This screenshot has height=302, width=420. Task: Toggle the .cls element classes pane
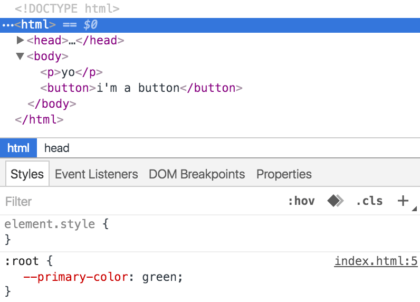[x=369, y=201]
